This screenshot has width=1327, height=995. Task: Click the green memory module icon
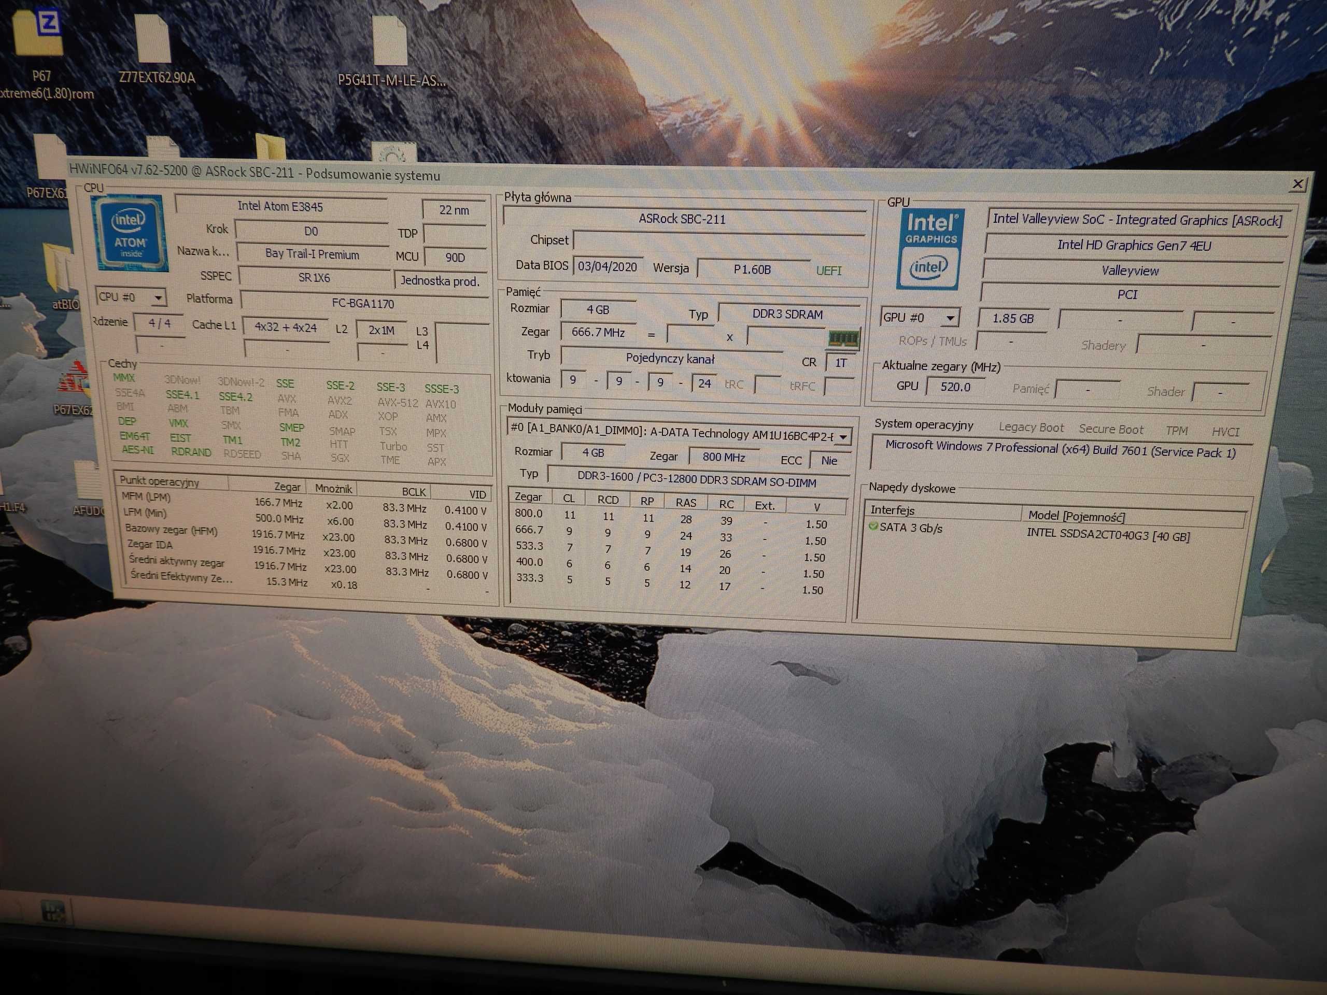pyautogui.click(x=843, y=339)
